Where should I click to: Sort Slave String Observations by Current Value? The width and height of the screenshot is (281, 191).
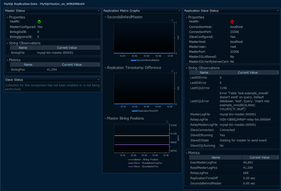pyautogui.click(x=248, y=73)
